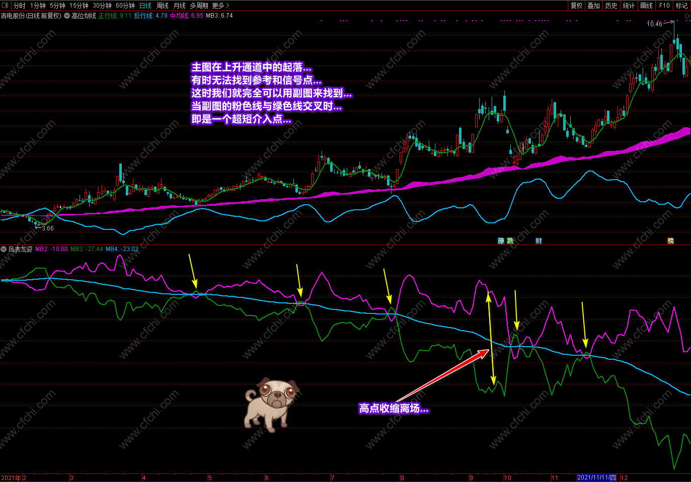Image resolution: width=691 pixels, height=482 pixels.
Task: Click the 正行线: 9.11 value
Action: (115, 16)
